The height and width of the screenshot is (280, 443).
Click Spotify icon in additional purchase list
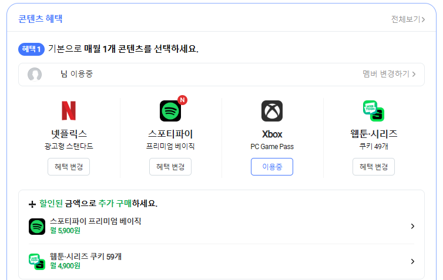37,227
